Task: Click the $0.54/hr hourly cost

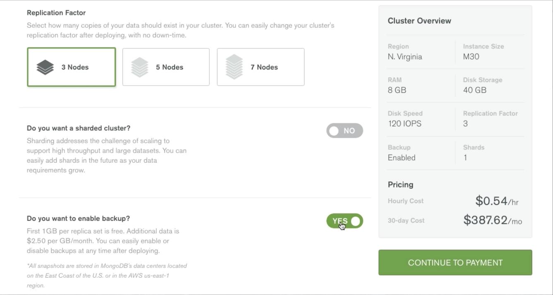Action: (497, 201)
